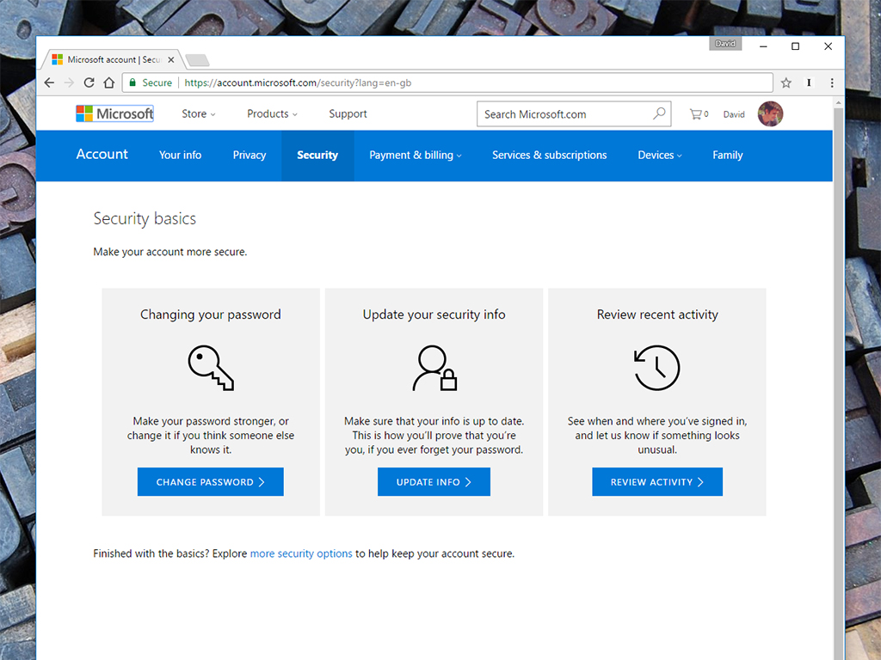Image resolution: width=881 pixels, height=660 pixels.
Task: Click the Microsoft logo in header
Action: pyautogui.click(x=114, y=113)
